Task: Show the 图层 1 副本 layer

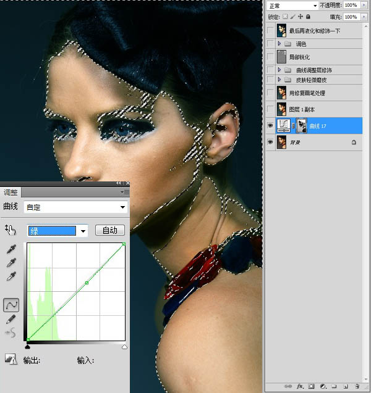Action: click(x=270, y=109)
